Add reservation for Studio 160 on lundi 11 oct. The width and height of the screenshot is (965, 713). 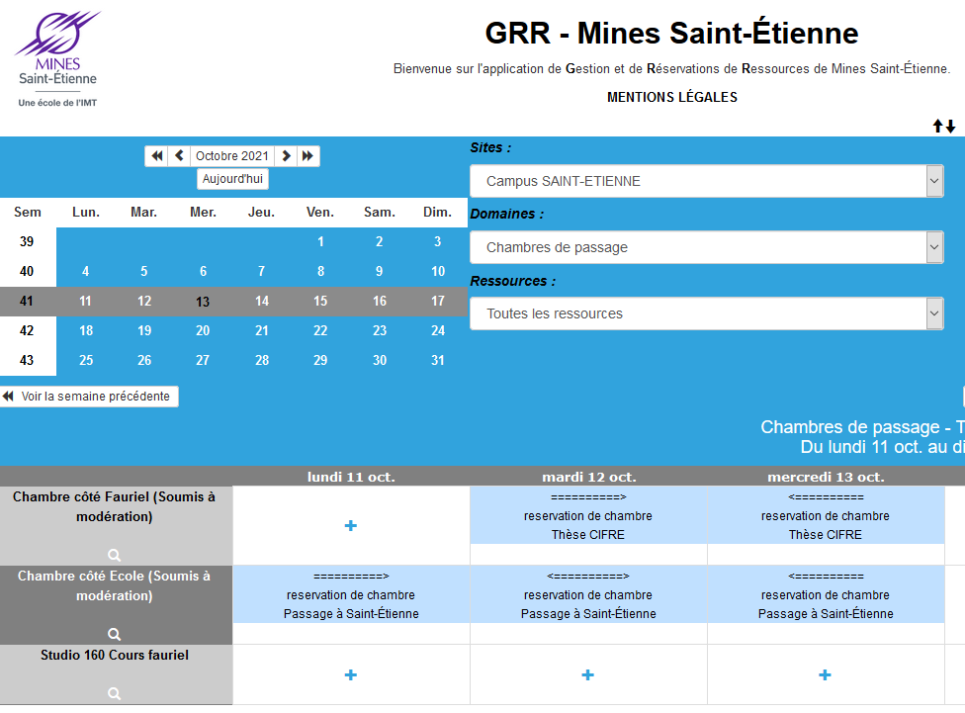coord(351,674)
